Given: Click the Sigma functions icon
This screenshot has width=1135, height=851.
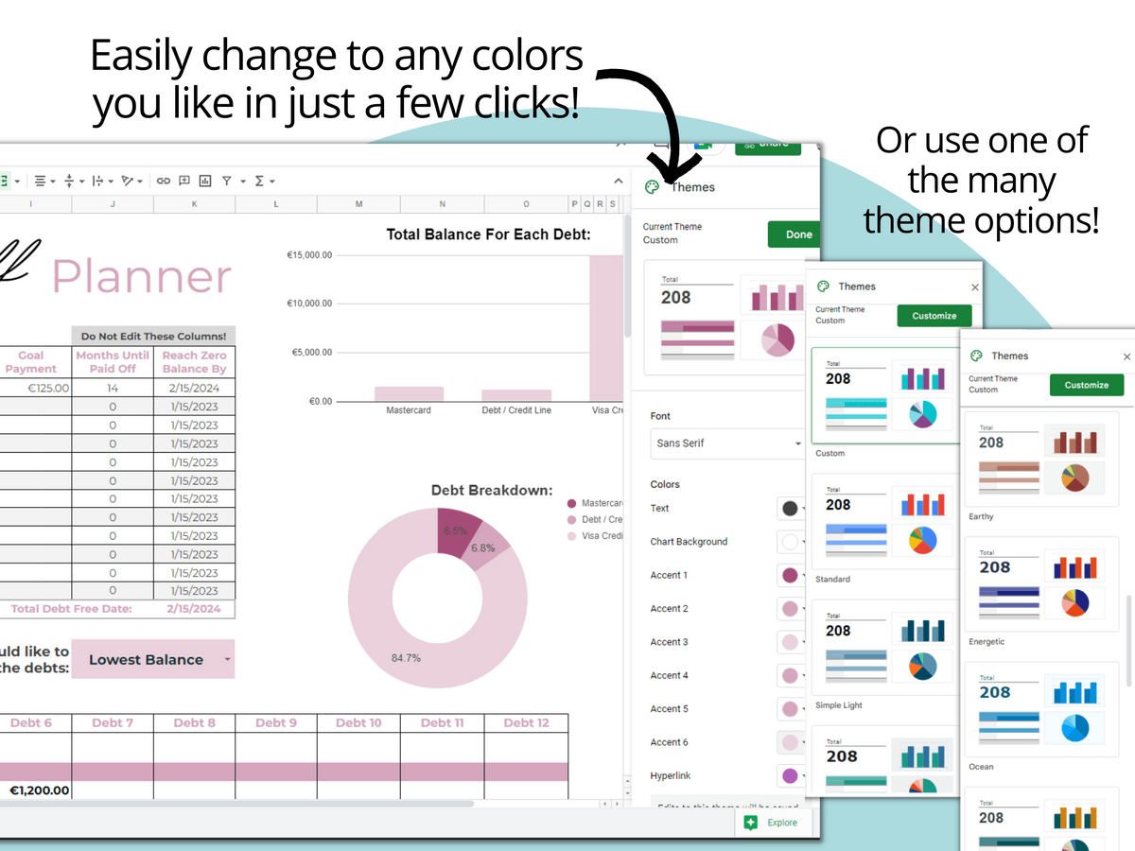Looking at the screenshot, I should tap(262, 181).
